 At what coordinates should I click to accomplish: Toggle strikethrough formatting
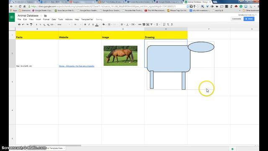93,24
